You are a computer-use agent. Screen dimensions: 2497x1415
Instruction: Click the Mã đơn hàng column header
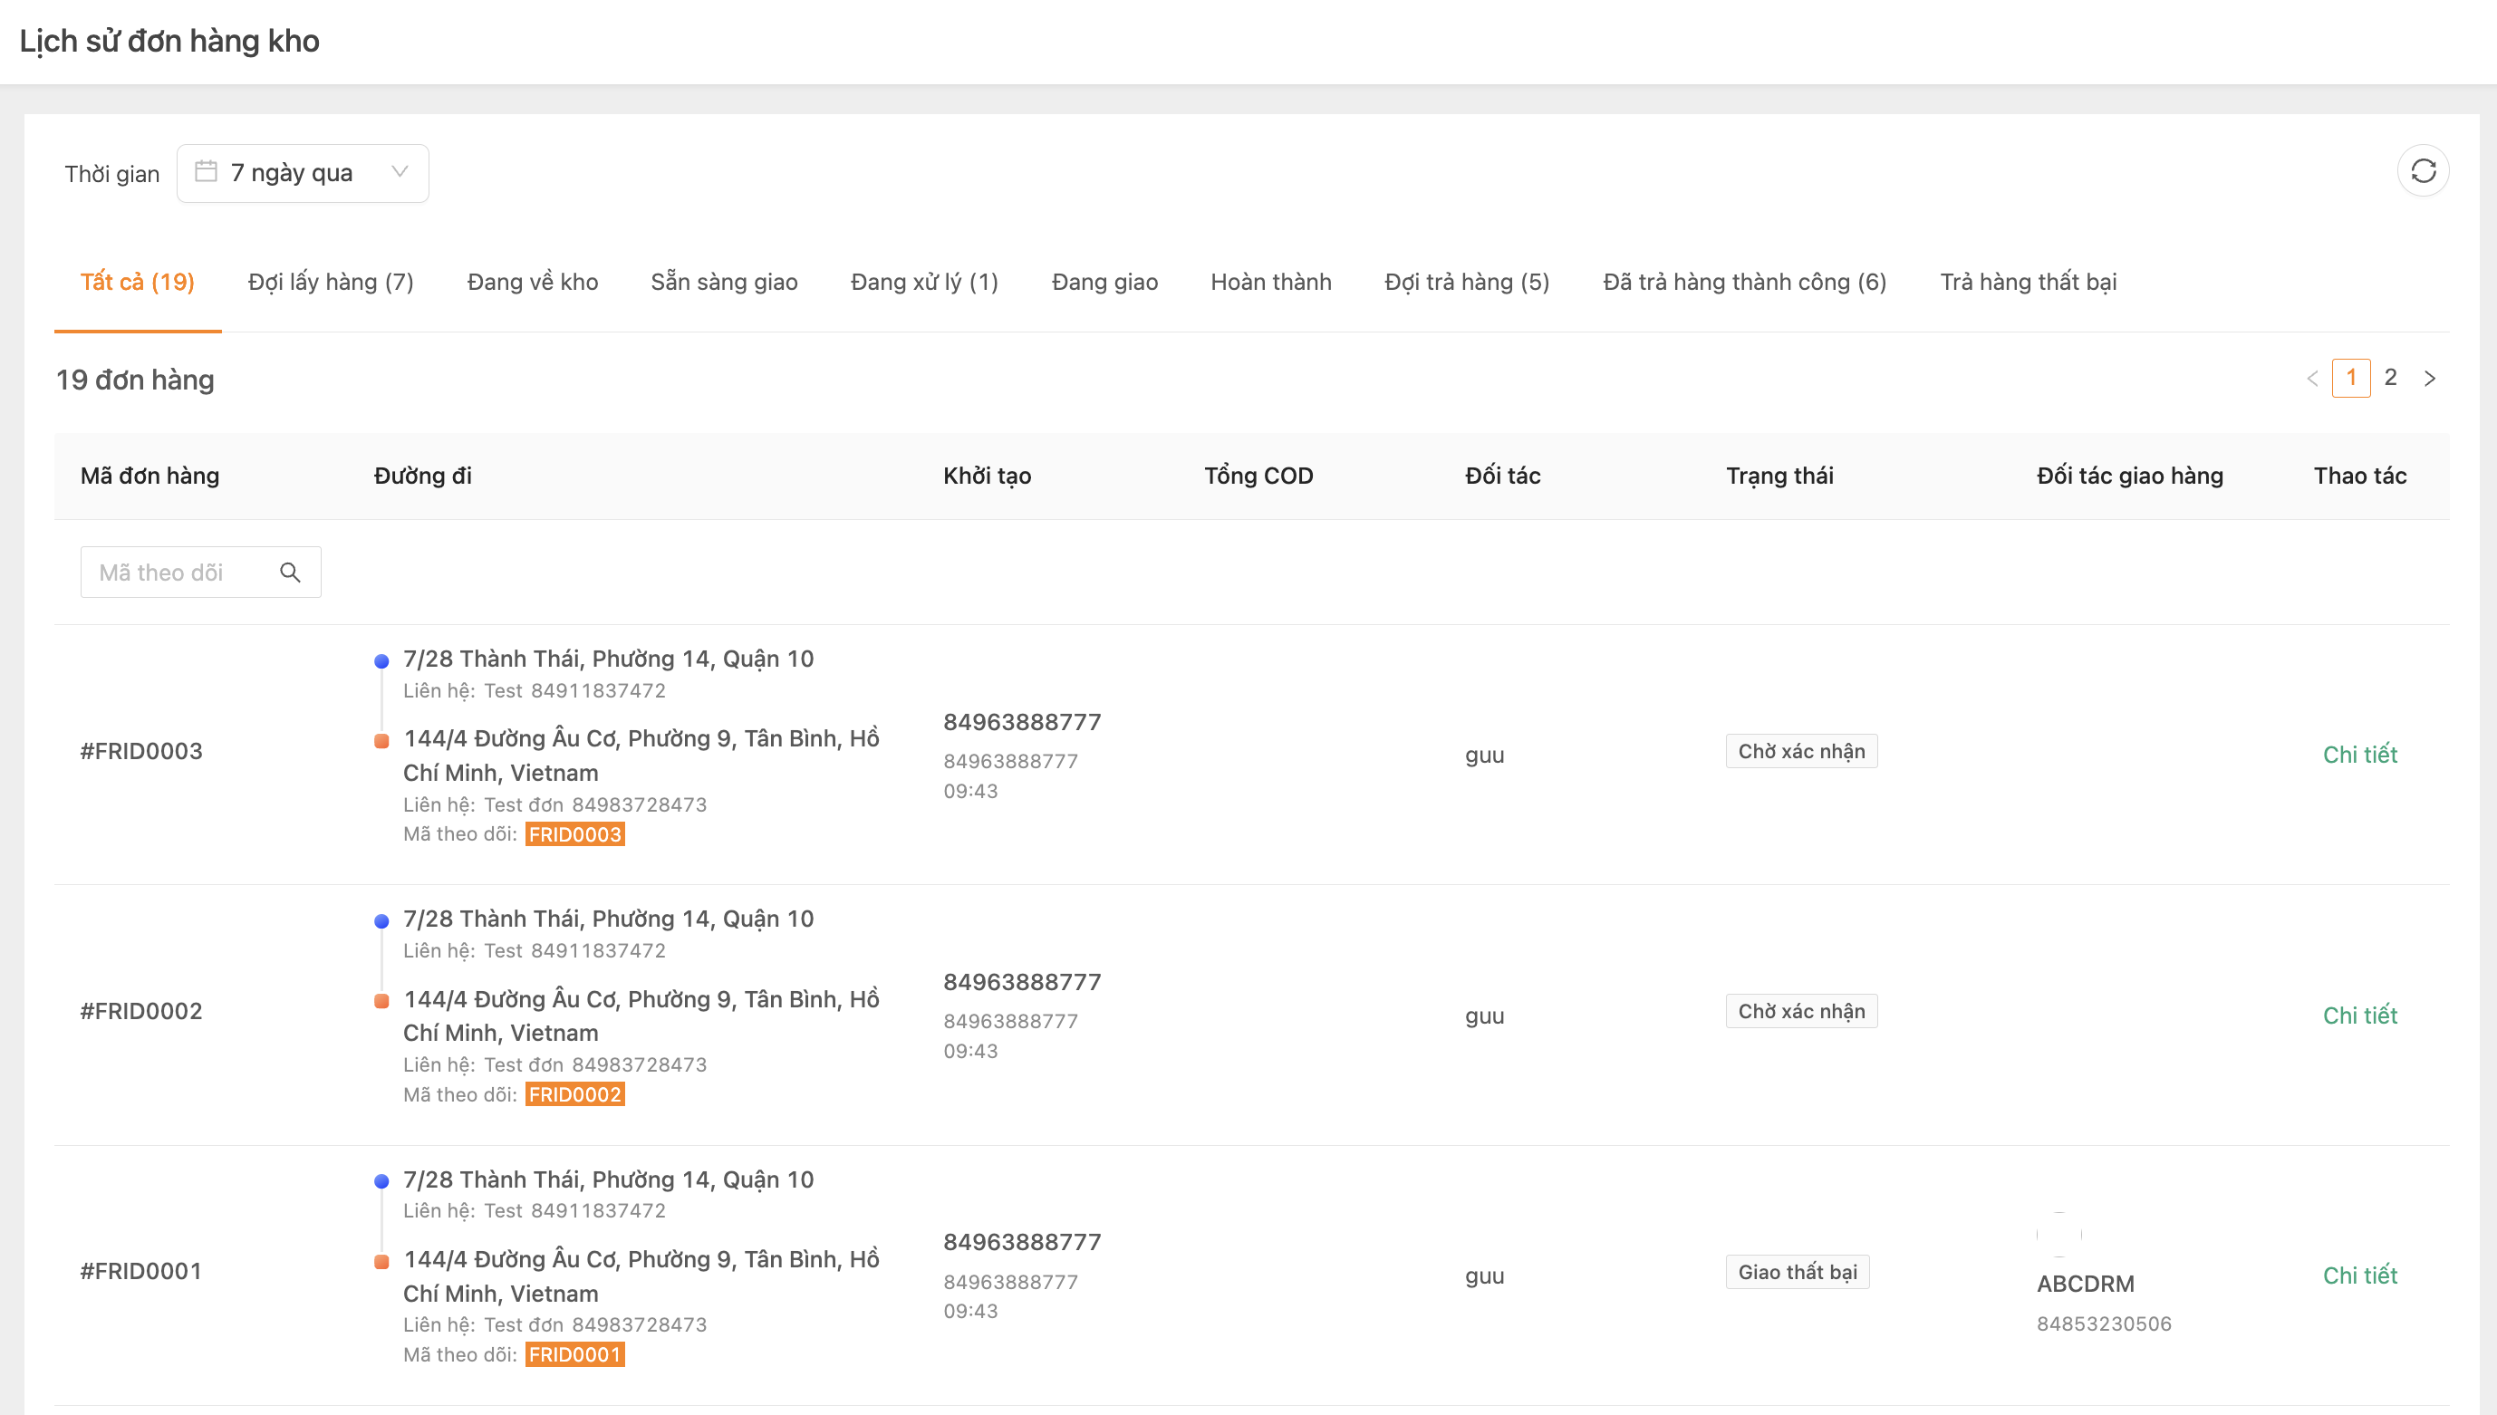149,476
